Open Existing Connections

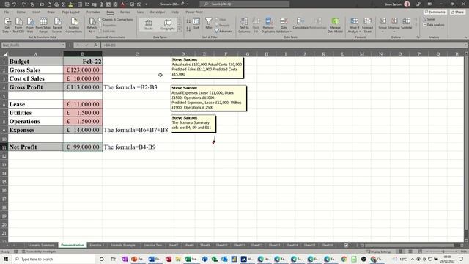pos(74,25)
